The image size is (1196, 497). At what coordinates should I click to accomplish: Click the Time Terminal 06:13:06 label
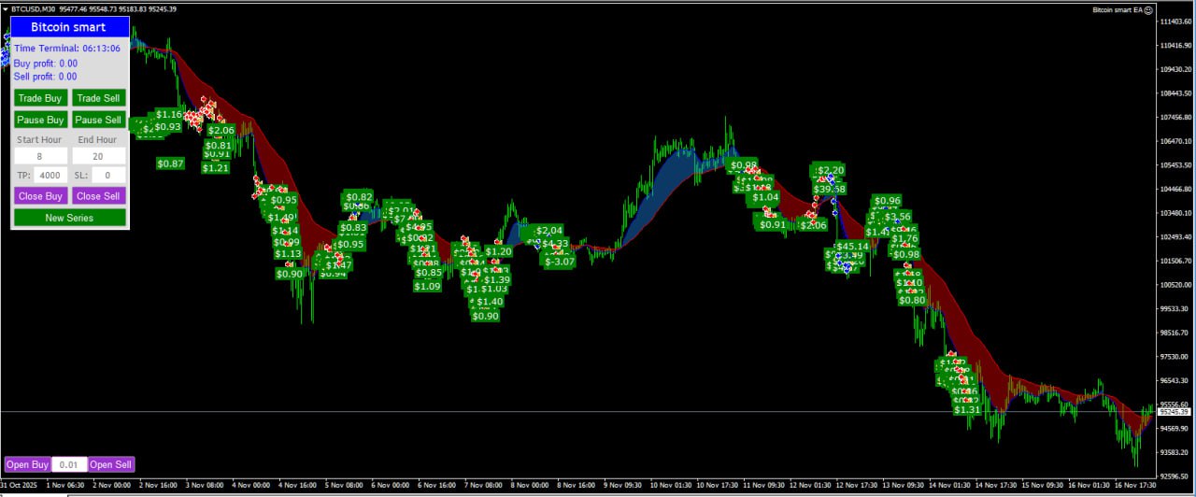66,48
